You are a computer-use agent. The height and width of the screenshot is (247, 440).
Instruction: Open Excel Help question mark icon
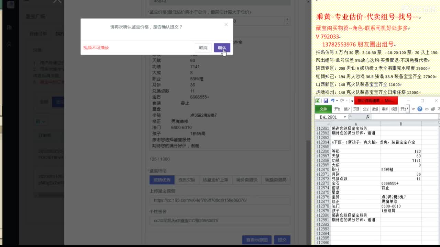[x=420, y=109]
